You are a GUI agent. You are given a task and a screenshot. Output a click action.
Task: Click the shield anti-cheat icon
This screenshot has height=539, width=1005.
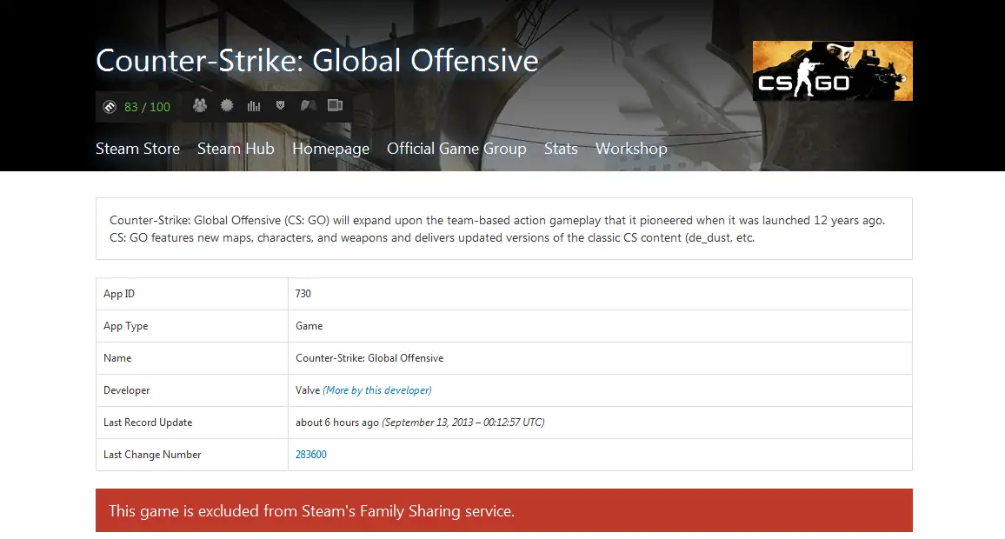click(280, 105)
